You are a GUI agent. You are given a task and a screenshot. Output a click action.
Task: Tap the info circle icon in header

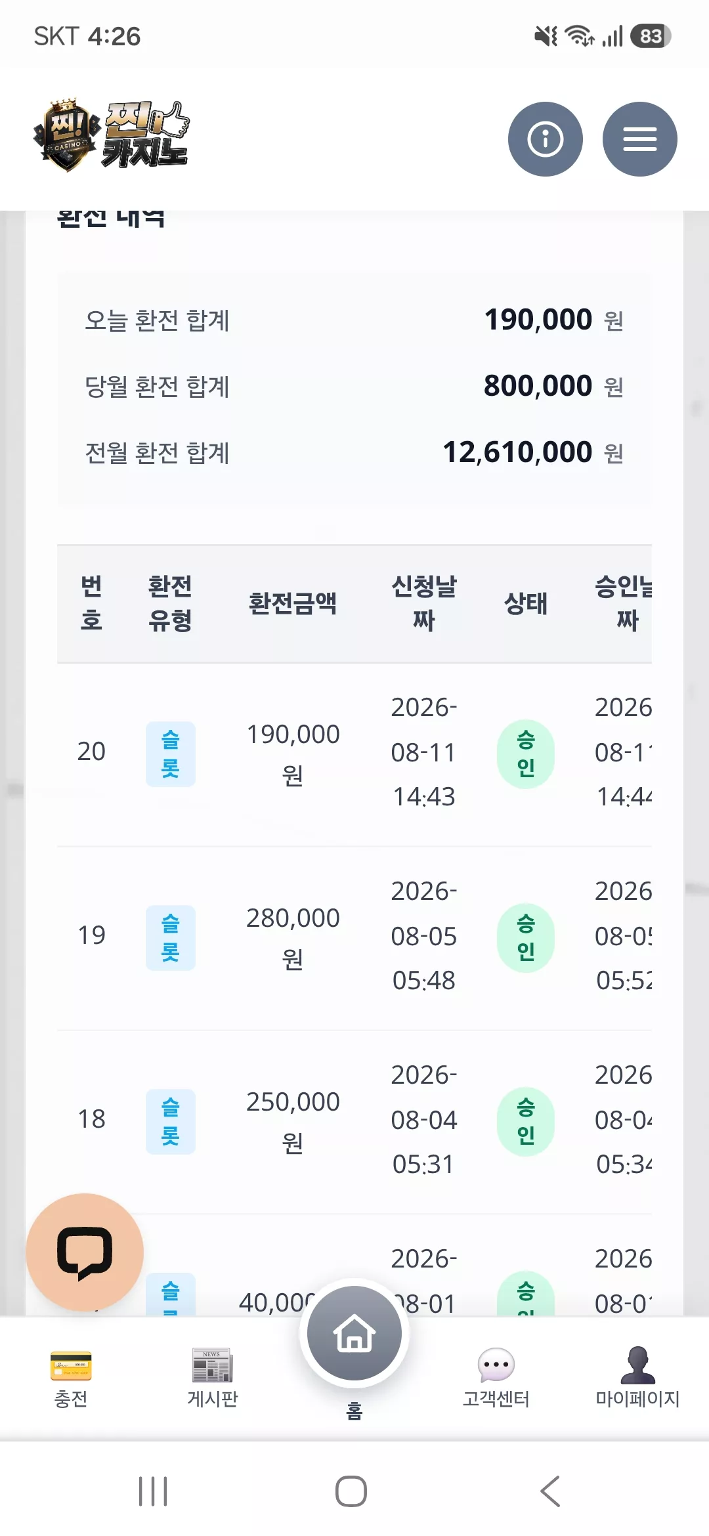545,139
